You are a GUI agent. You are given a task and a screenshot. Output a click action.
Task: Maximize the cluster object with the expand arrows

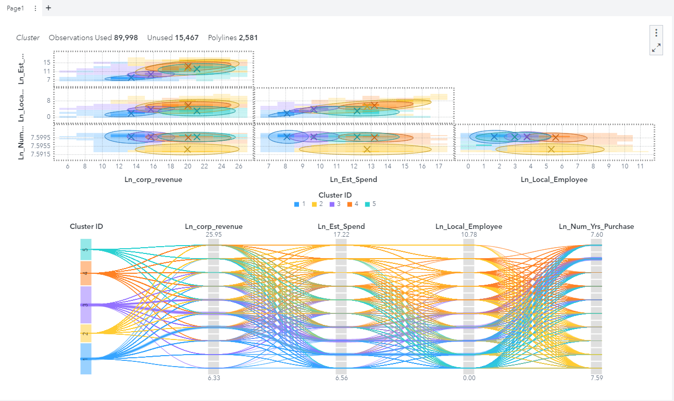pyautogui.click(x=656, y=47)
